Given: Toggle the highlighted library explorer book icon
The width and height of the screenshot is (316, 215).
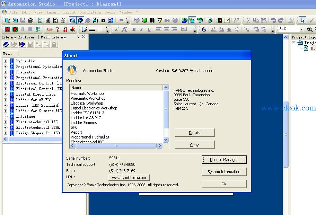Looking at the screenshot, I should click(80, 20).
